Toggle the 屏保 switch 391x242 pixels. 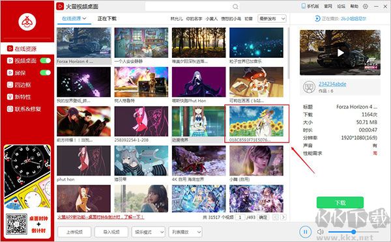(45, 73)
